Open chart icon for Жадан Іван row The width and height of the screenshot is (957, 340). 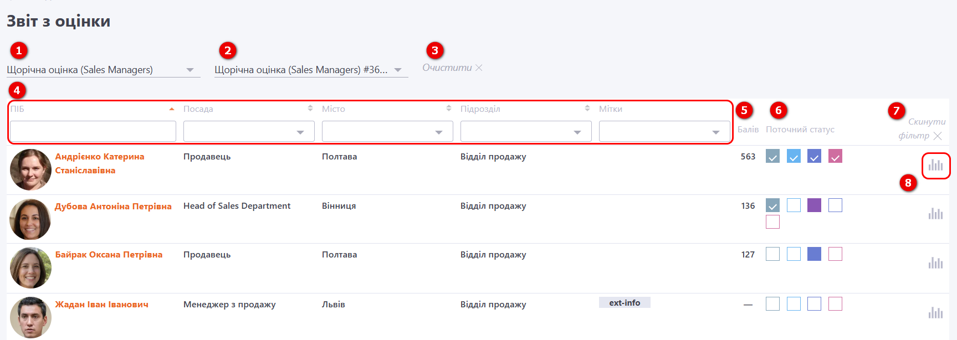(x=935, y=313)
